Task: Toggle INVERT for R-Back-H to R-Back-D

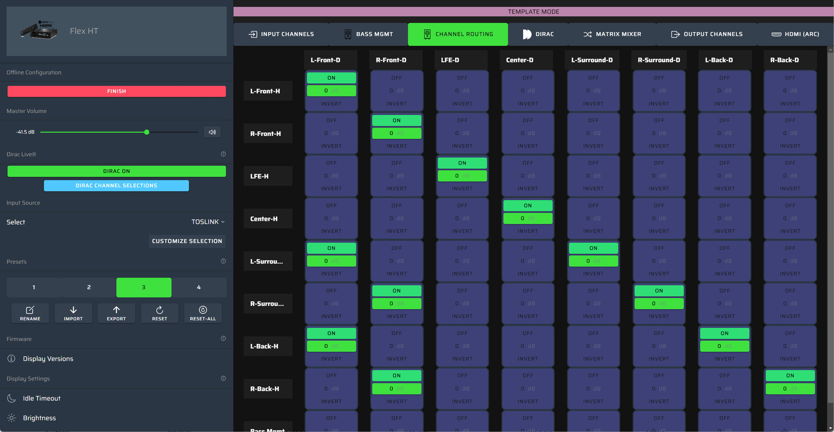Action: (790, 402)
